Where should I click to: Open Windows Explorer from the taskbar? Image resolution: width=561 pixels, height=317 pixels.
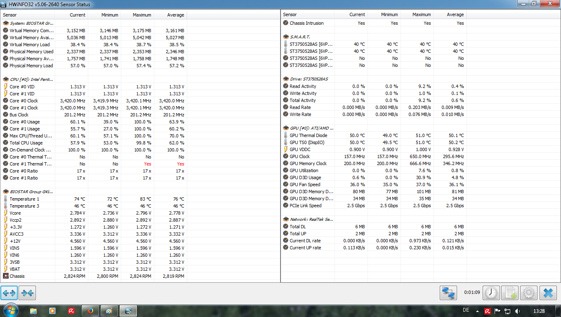coord(33,311)
